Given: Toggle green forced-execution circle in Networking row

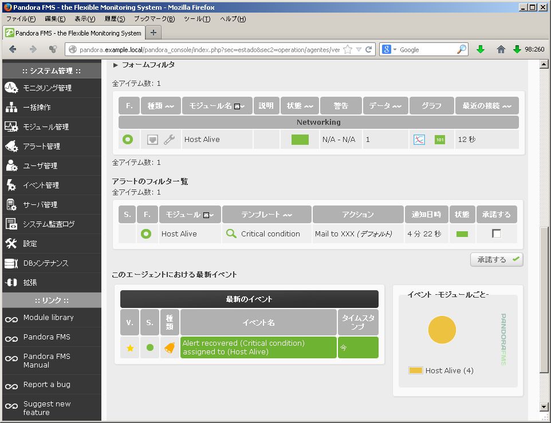Looking at the screenshot, I should (128, 139).
